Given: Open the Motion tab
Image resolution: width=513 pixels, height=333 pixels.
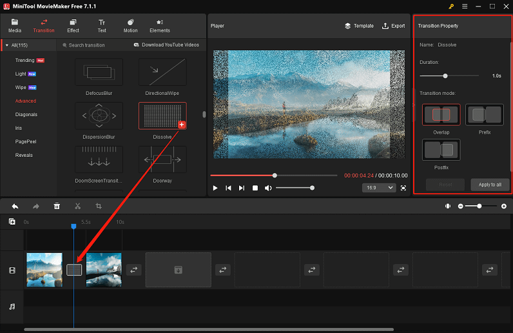Looking at the screenshot, I should coord(130,26).
